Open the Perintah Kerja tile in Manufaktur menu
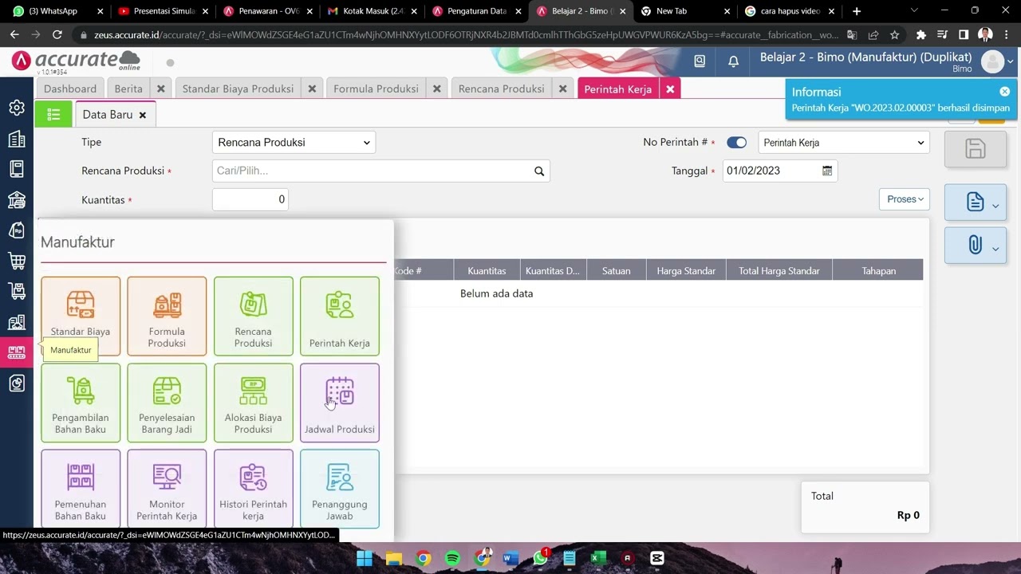The height and width of the screenshot is (574, 1021). tap(339, 316)
